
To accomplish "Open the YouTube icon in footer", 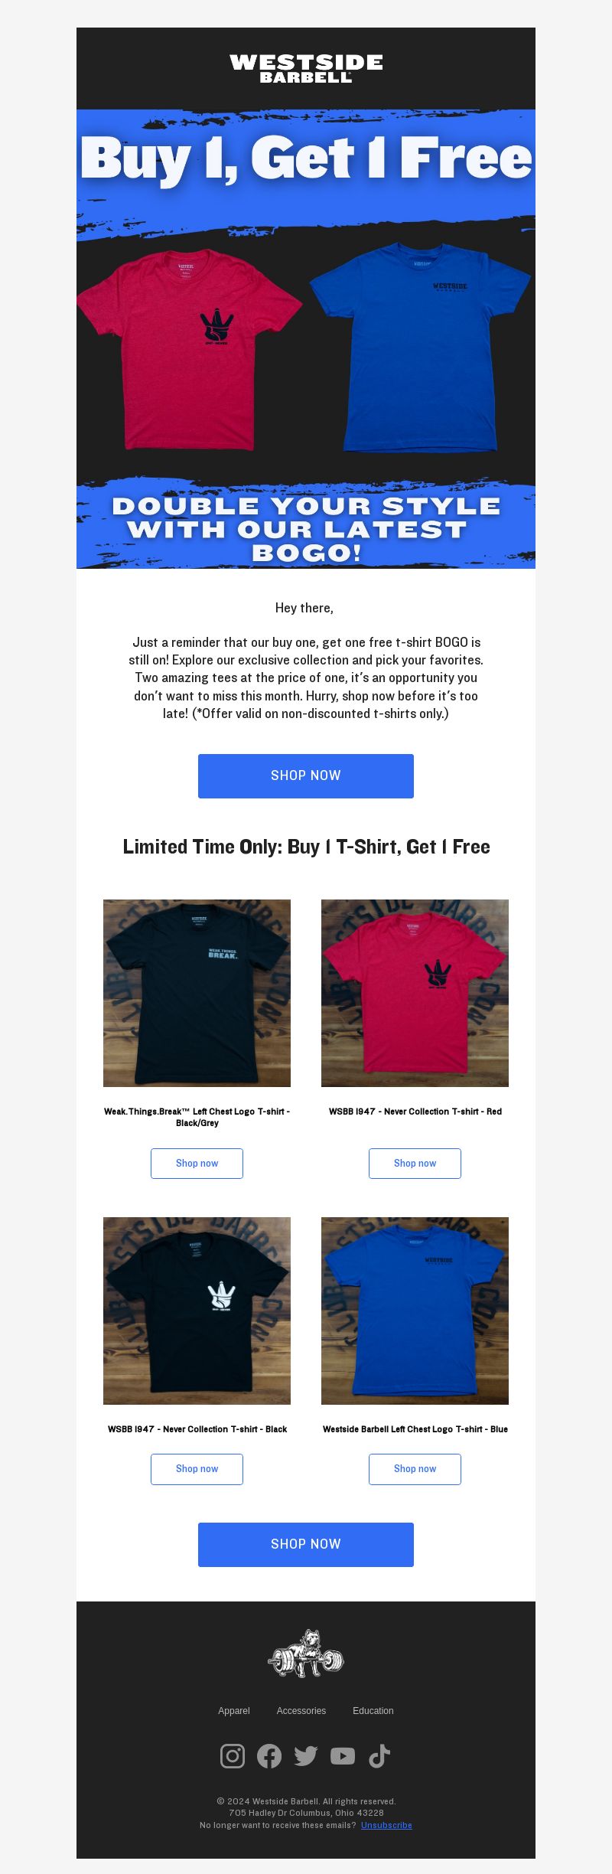I will pyautogui.click(x=343, y=1755).
